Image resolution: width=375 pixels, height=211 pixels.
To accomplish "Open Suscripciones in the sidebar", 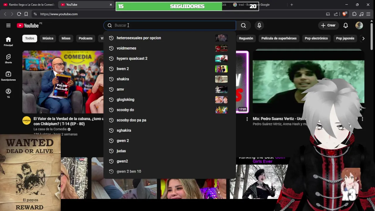I will (8, 76).
